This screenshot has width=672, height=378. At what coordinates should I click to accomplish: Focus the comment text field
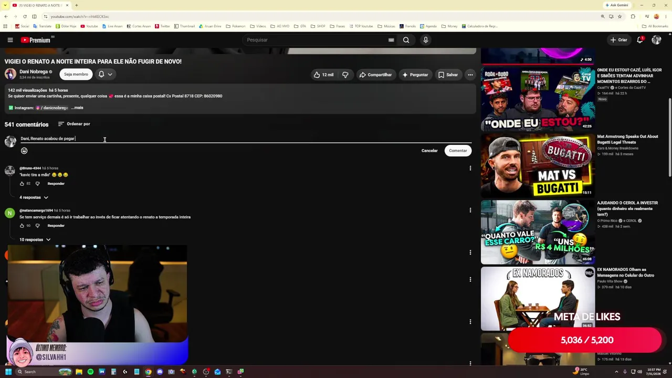click(x=246, y=139)
